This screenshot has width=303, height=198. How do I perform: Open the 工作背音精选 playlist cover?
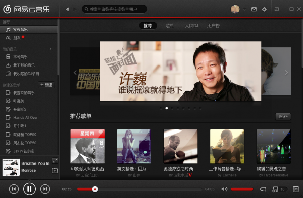[227, 146]
